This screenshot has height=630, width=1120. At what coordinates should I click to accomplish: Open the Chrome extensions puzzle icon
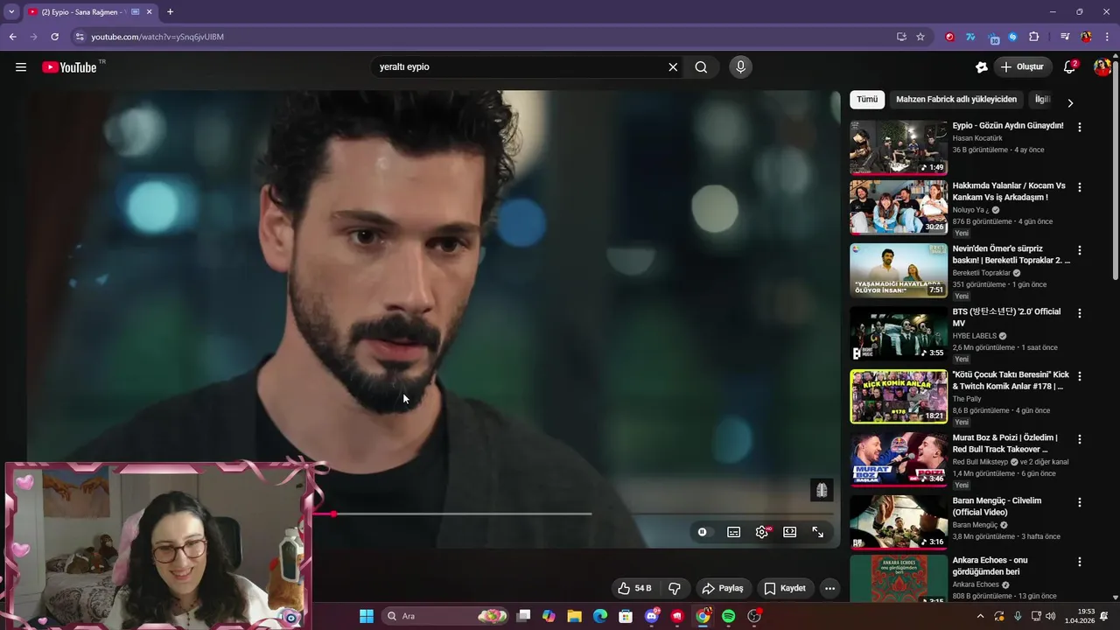[1034, 37]
